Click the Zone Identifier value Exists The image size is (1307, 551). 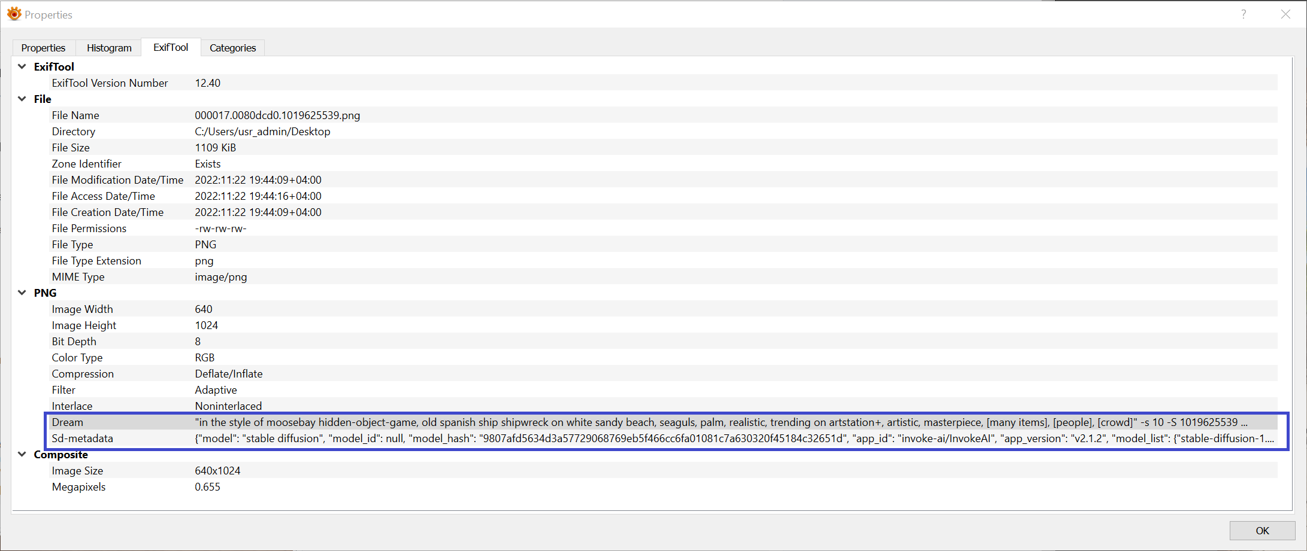click(x=207, y=163)
